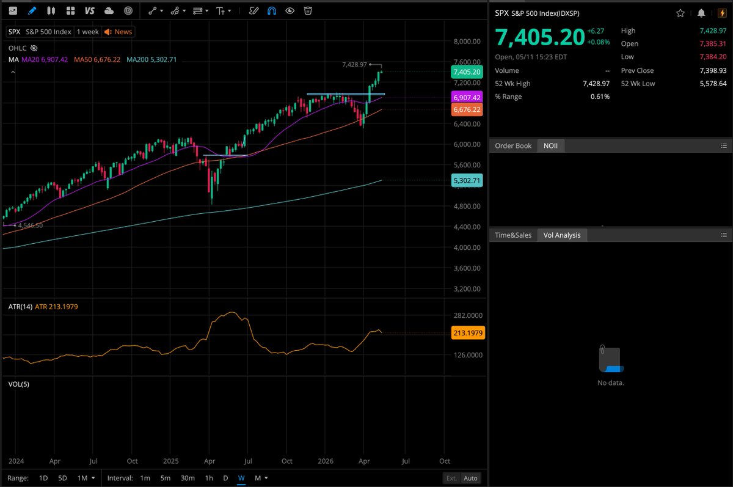Click the Prev Close 7,398.93 value
733x487 pixels.
[x=712, y=70]
